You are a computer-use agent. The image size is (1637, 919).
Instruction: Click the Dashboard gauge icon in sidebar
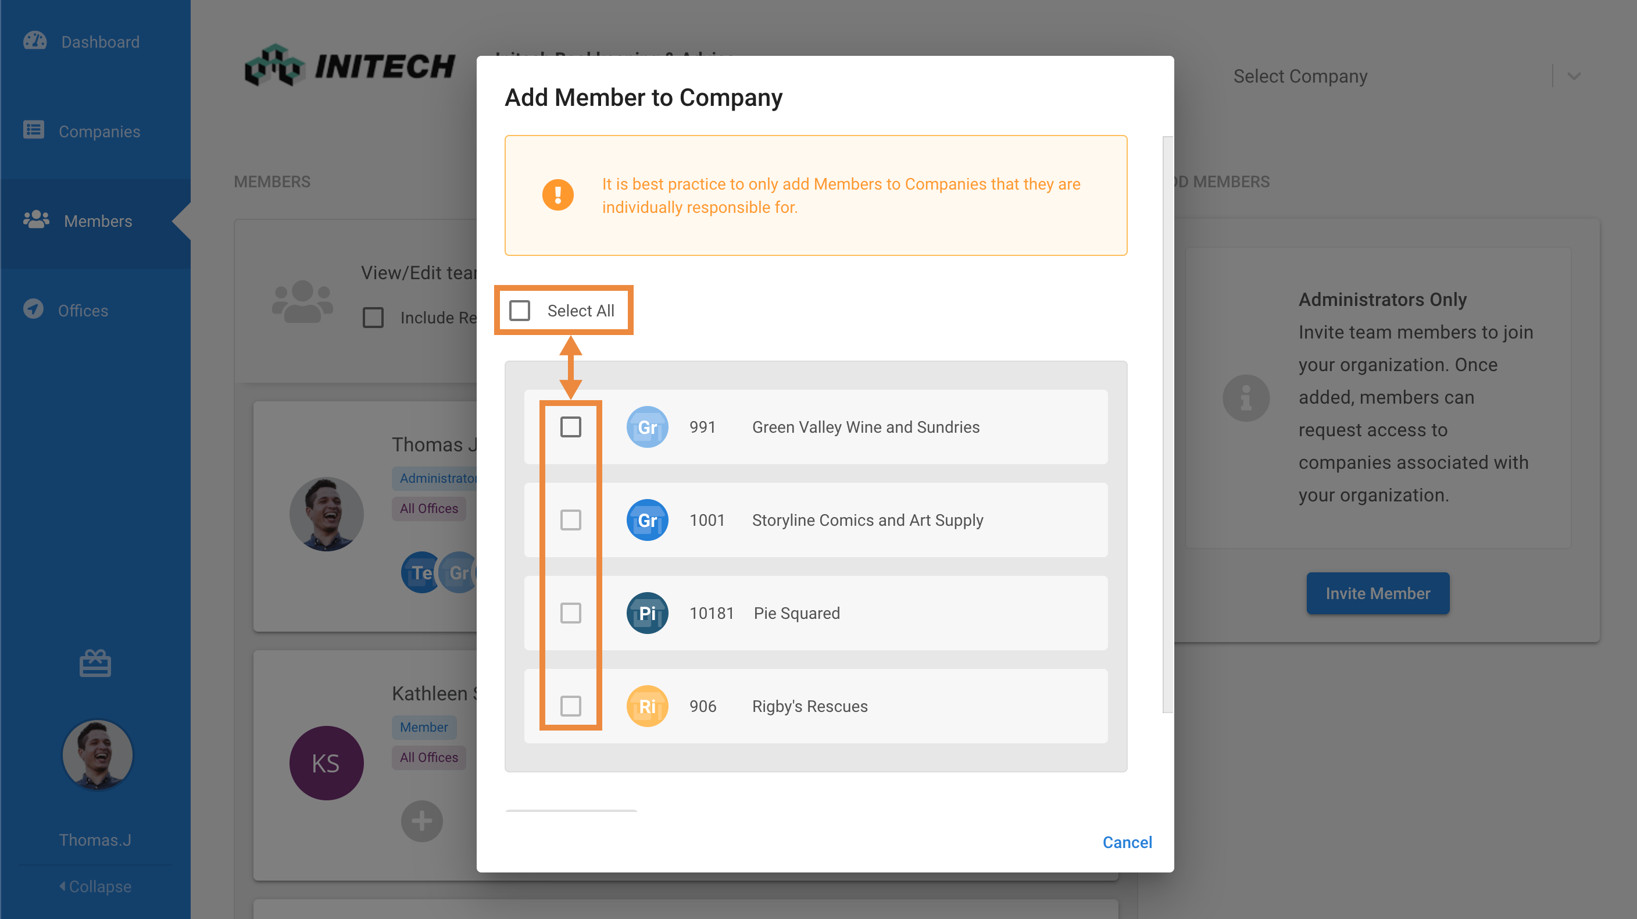(35, 41)
